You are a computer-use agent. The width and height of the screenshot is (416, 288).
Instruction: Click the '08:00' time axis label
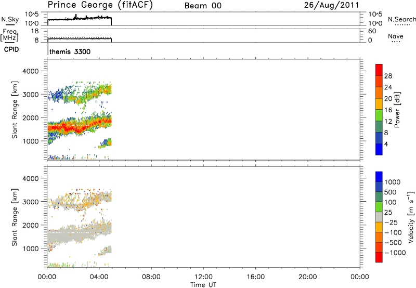coord(151,277)
